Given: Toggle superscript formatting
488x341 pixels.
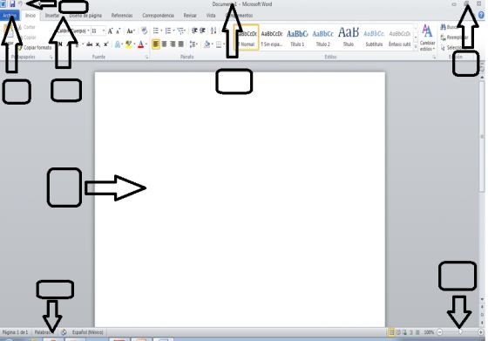Looking at the screenshot, I should (x=105, y=44).
